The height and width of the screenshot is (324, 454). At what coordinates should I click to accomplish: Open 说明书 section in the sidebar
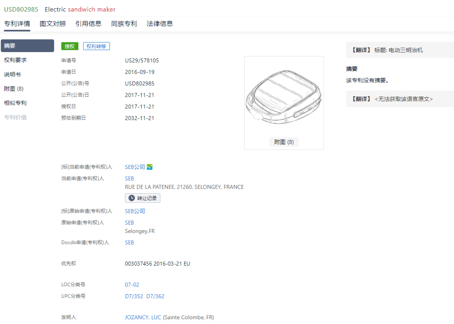(13, 74)
